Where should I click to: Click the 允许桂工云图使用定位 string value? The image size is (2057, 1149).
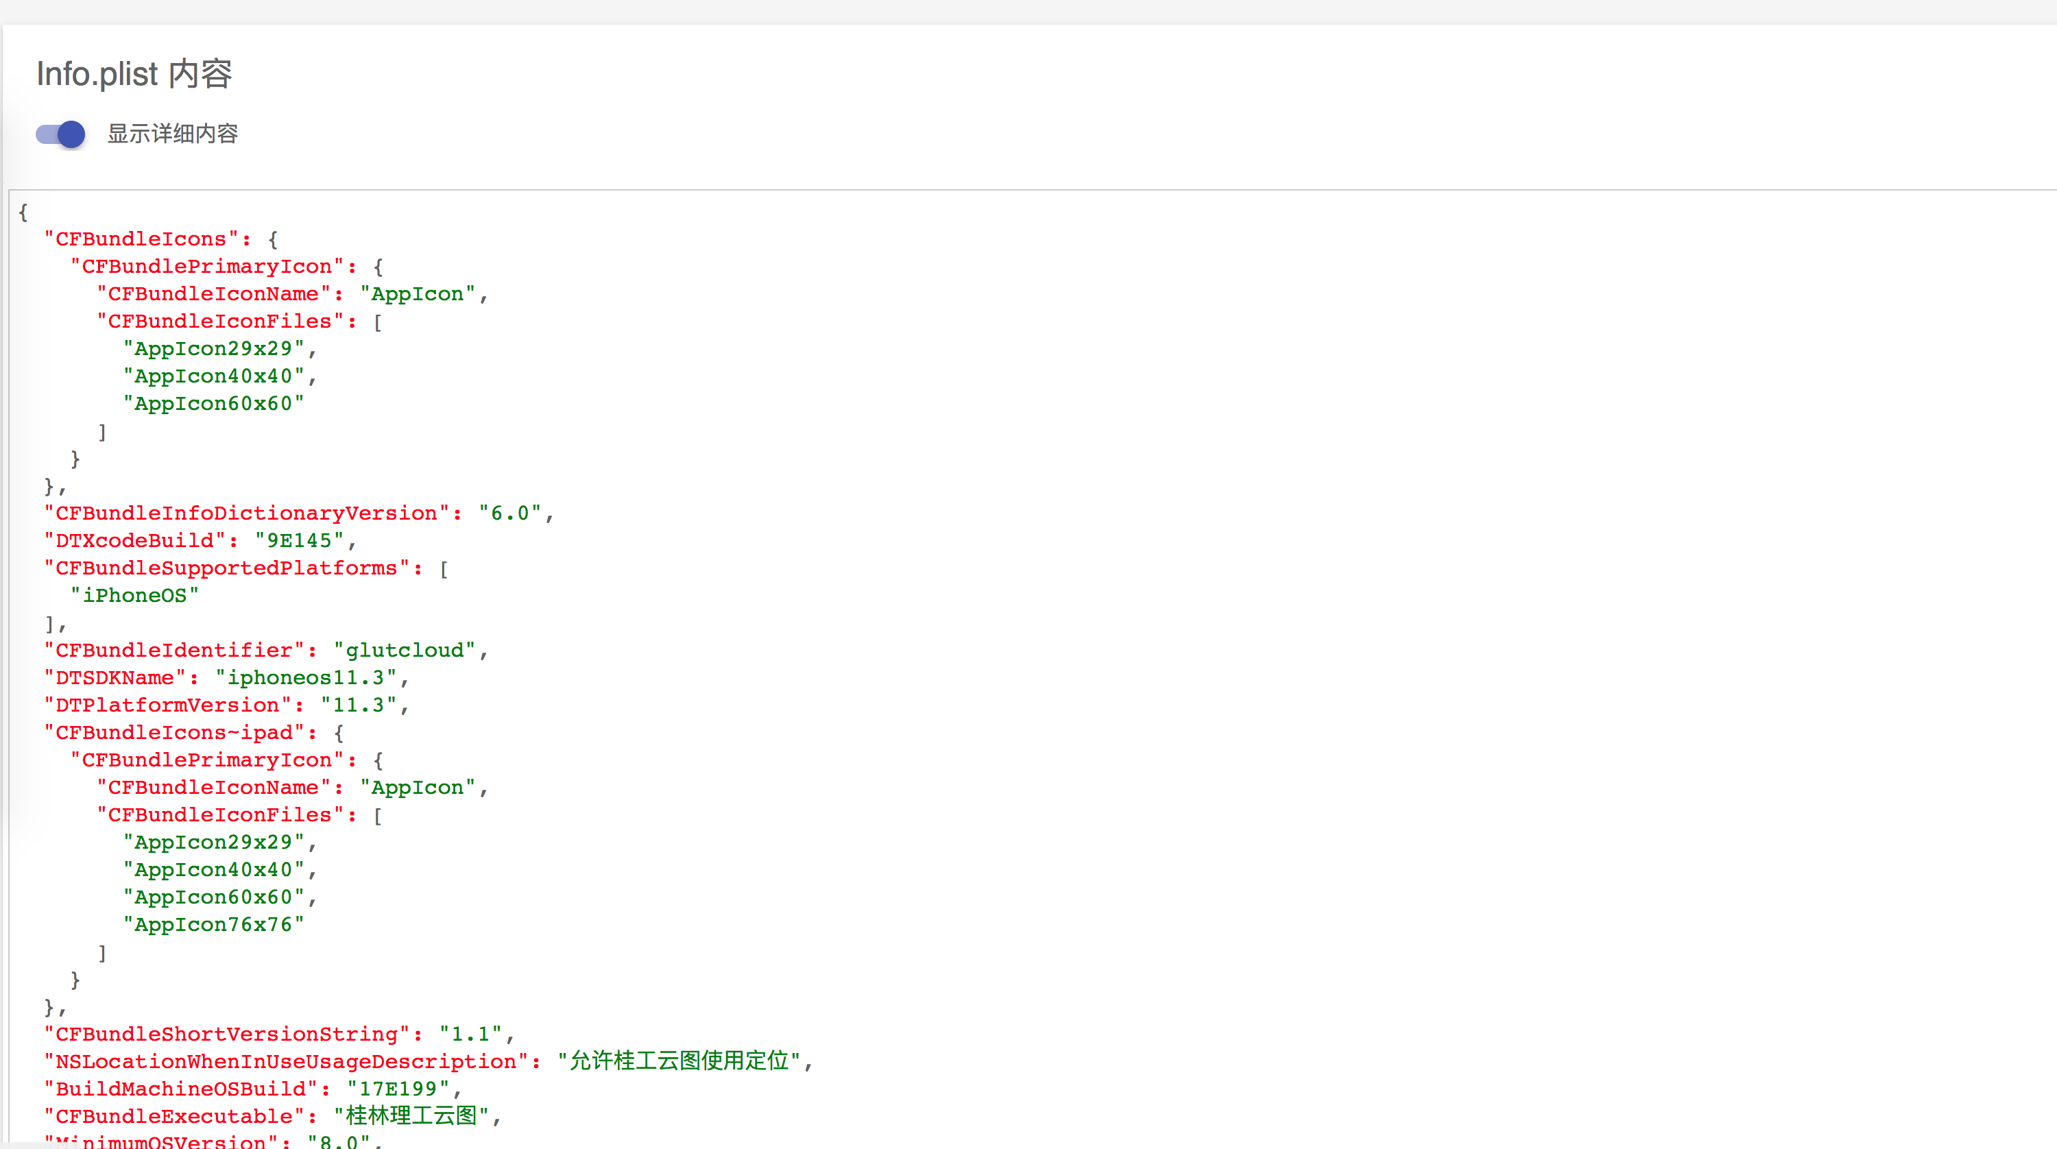(x=679, y=1061)
